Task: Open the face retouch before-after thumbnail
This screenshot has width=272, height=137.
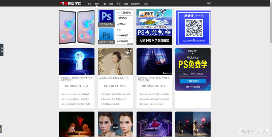Action: [115, 124]
